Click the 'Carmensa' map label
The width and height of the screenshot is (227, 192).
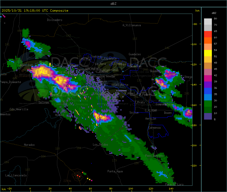[x=154, y=128]
